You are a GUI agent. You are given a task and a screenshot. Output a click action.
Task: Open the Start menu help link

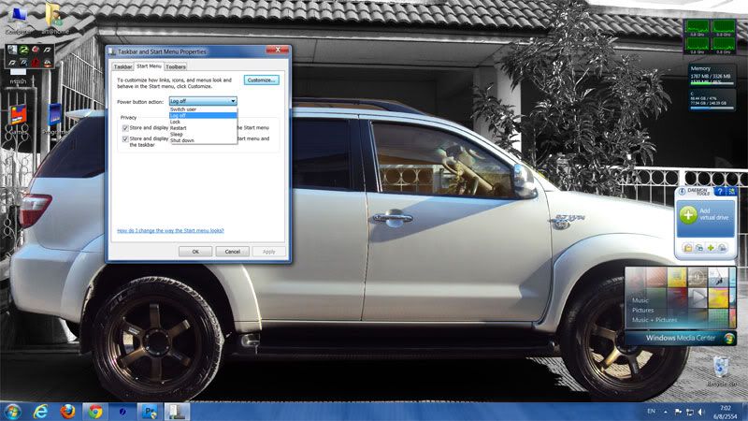point(170,230)
